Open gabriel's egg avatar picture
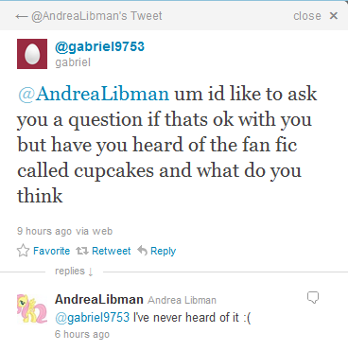This screenshot has height=351, width=348. click(32, 54)
